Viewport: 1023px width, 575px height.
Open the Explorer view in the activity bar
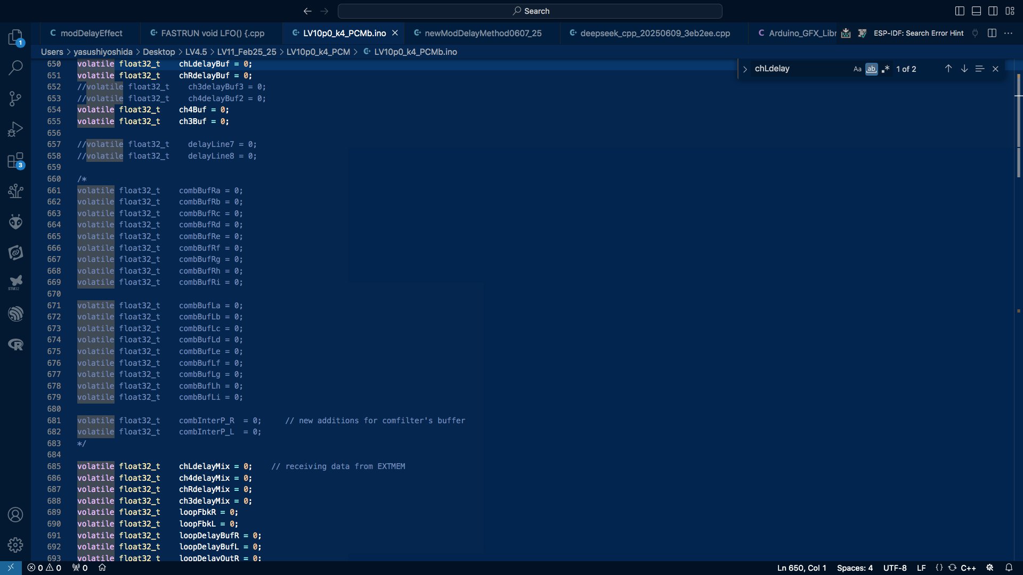[x=15, y=37]
